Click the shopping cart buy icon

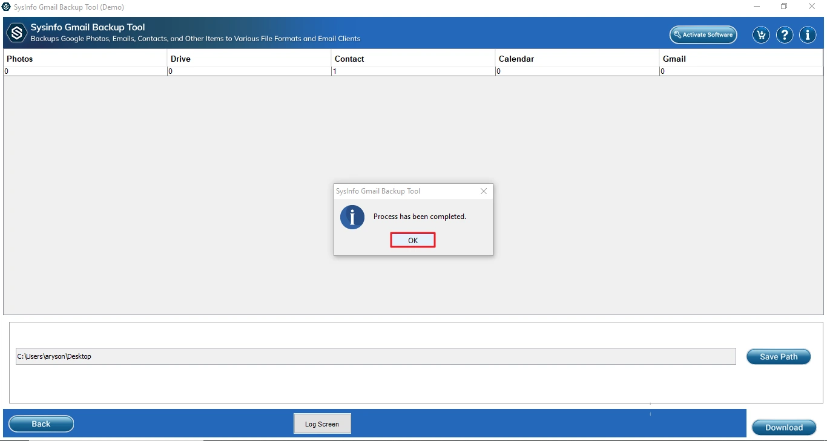point(761,35)
